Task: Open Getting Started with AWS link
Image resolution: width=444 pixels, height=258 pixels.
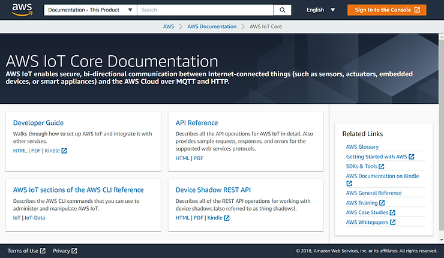Action: click(380, 157)
